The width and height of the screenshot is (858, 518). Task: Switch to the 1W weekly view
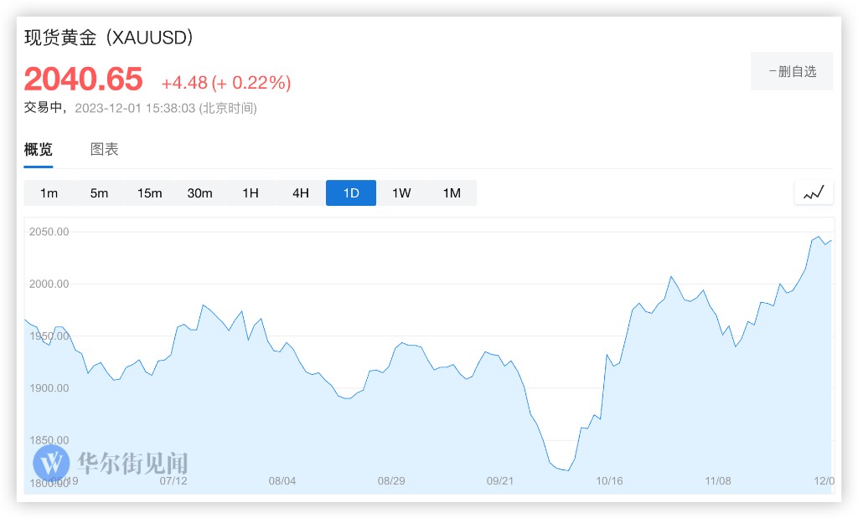(x=401, y=193)
